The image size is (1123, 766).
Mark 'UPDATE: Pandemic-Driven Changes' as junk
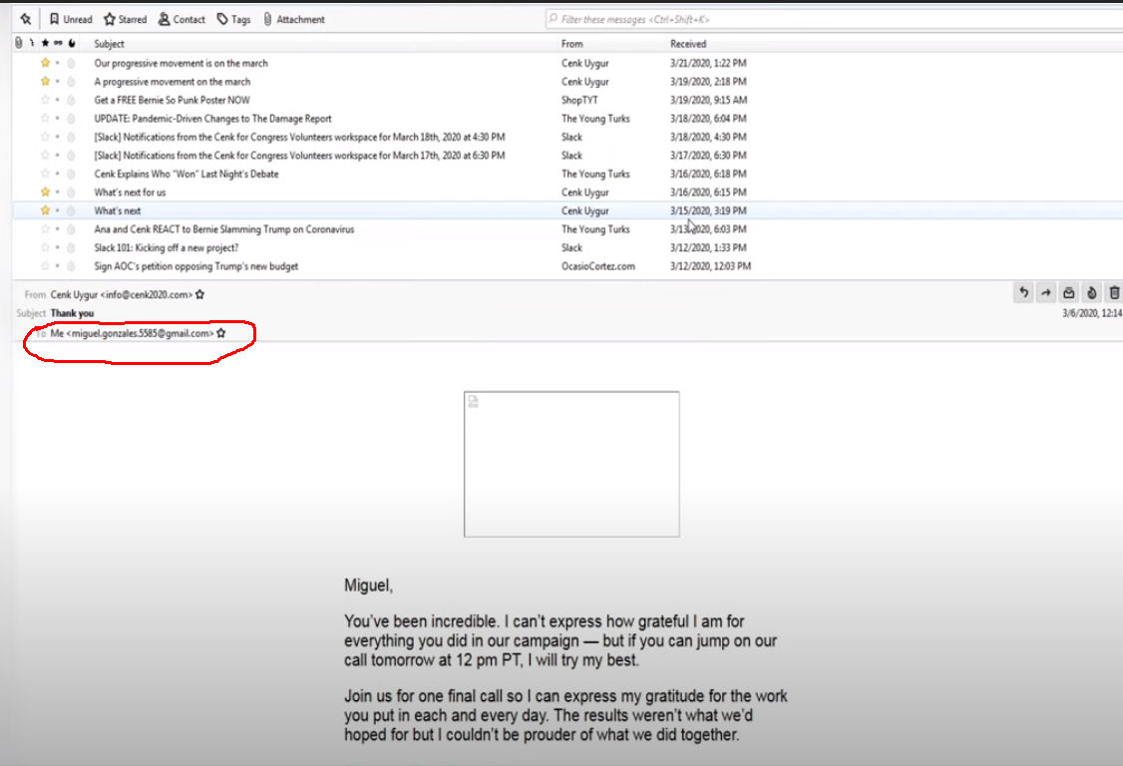pos(71,119)
